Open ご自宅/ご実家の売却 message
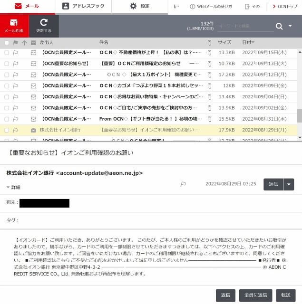The height and width of the screenshot is (304, 302). click(x=148, y=108)
